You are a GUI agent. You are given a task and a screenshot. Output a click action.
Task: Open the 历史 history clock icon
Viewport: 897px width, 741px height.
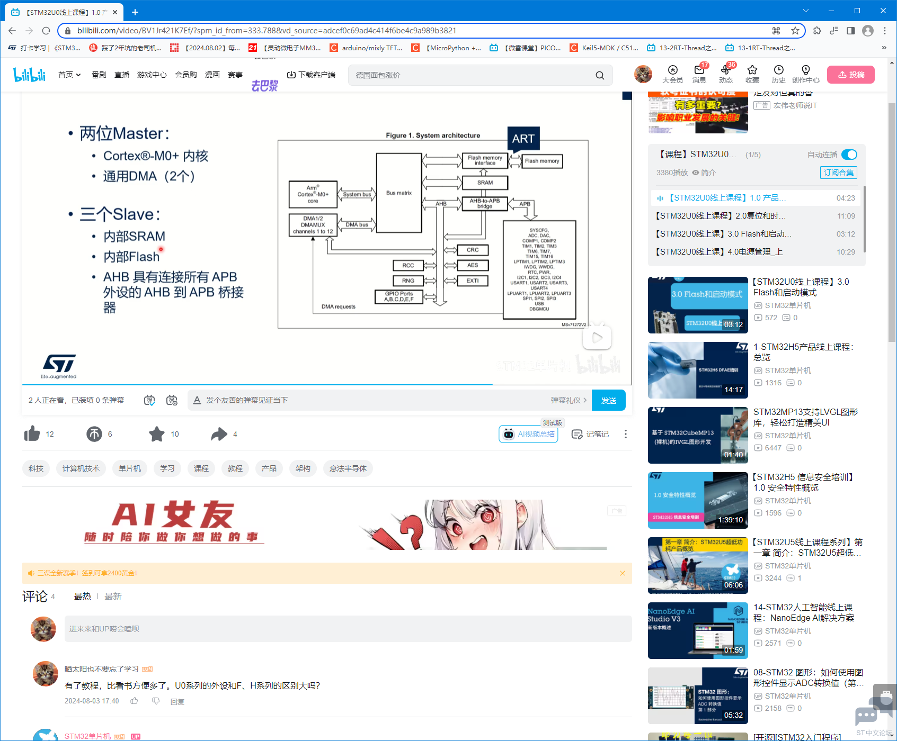pos(779,74)
